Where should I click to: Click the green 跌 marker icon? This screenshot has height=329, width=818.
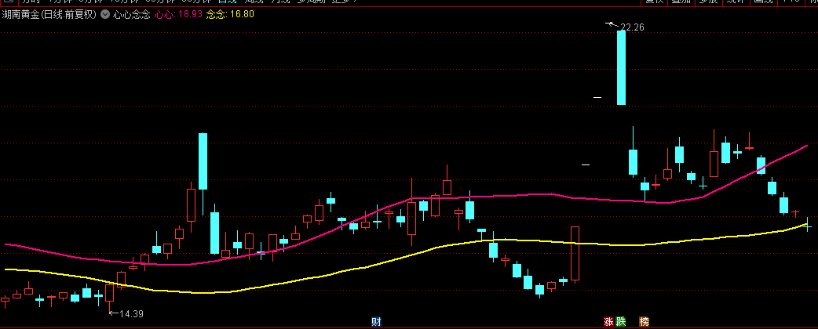(x=620, y=322)
